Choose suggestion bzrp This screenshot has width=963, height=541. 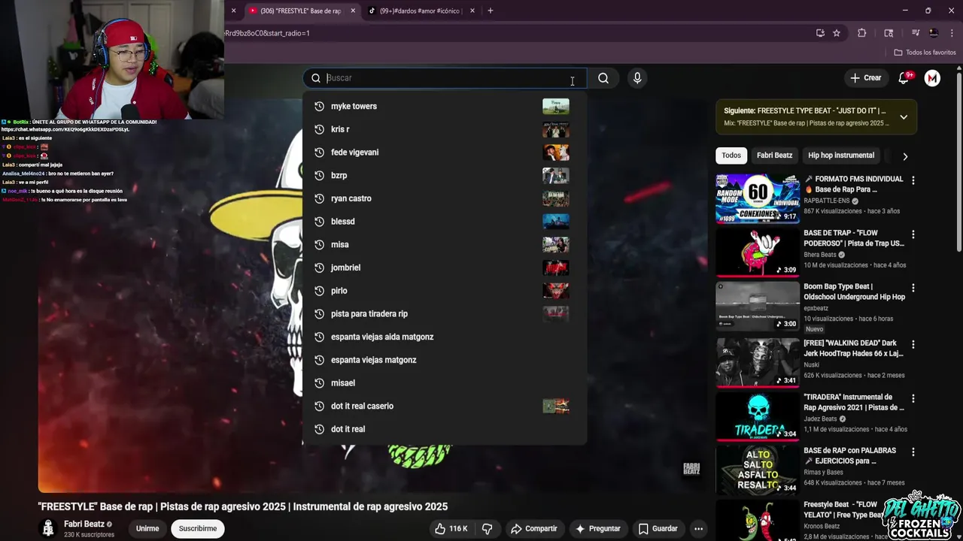[444, 176]
